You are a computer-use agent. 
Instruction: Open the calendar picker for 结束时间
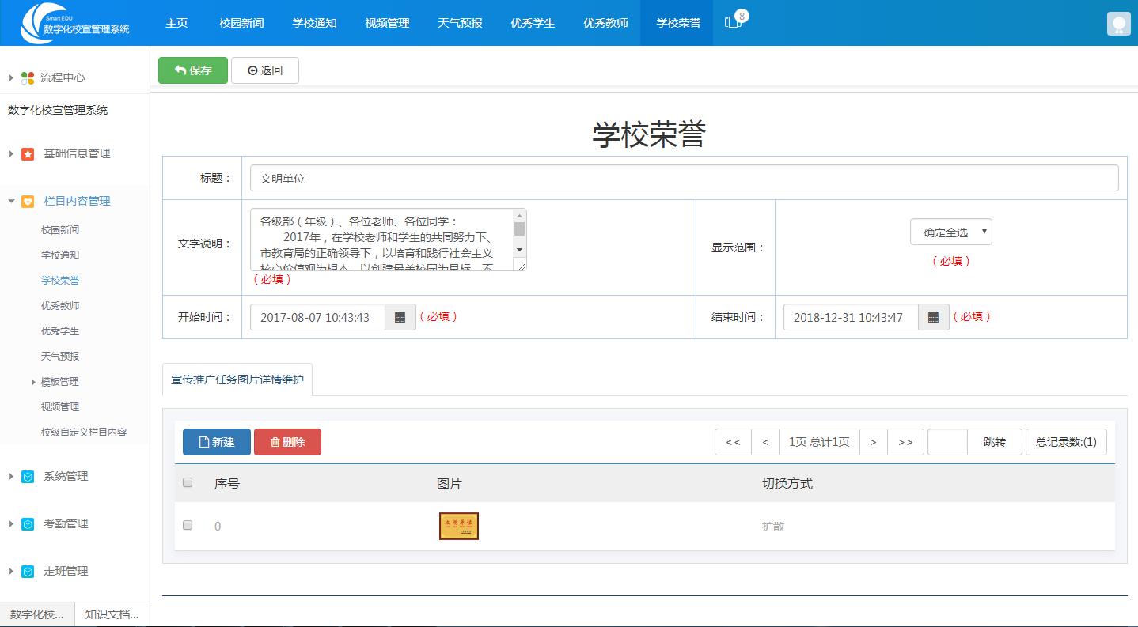click(x=933, y=317)
